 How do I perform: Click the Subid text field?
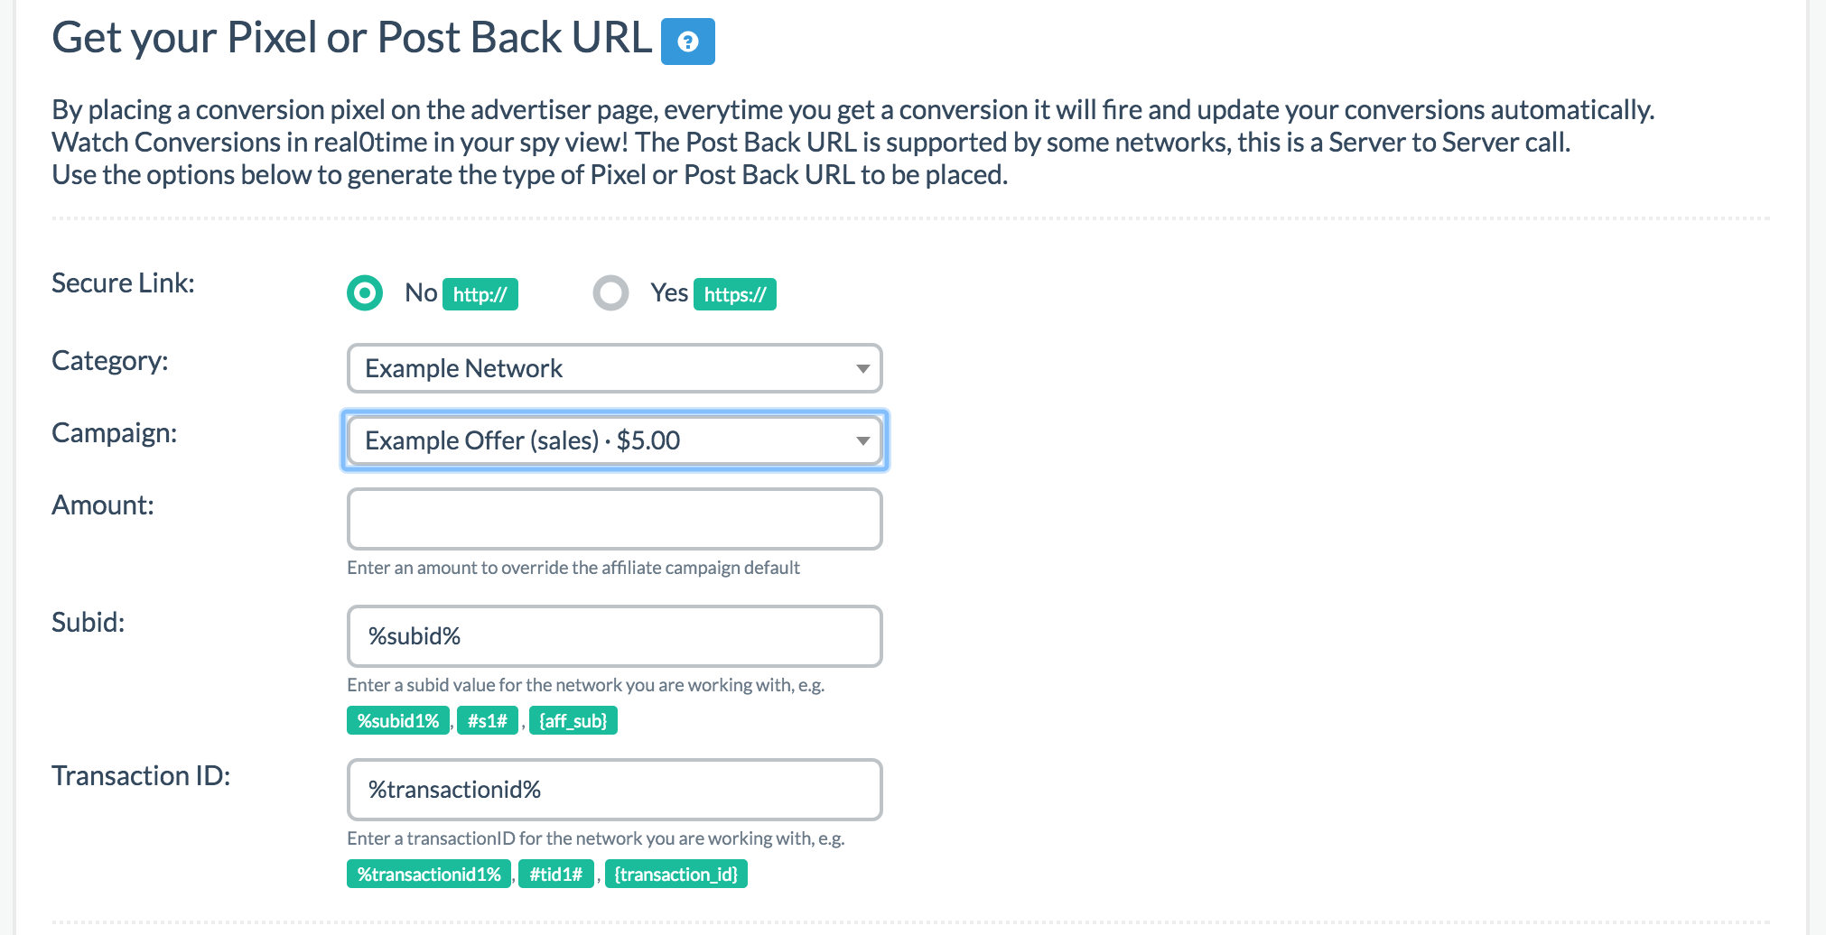point(614,636)
